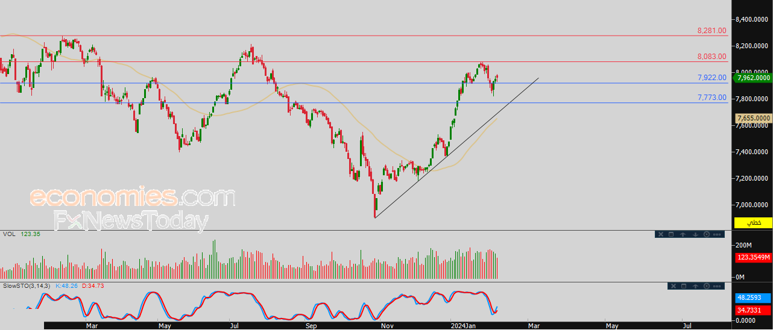This screenshot has height=330, width=773.
Task: Maximize the SlowSTO indicator panel
Action: 684,286
